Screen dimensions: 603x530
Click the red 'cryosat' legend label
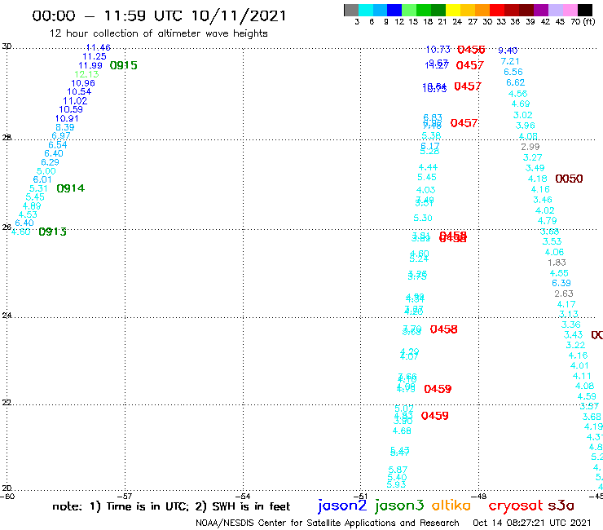[x=515, y=506]
